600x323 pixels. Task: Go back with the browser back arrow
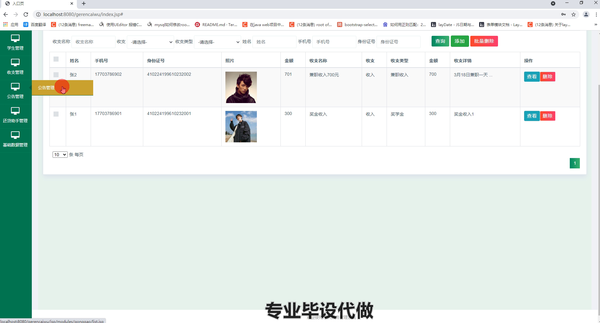[x=5, y=14]
